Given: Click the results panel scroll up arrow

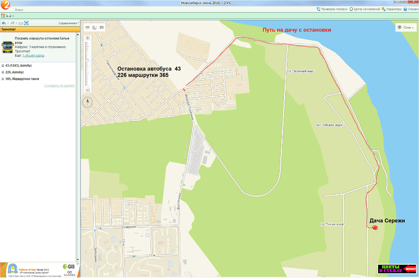Looking at the screenshot, I should 78,35.
